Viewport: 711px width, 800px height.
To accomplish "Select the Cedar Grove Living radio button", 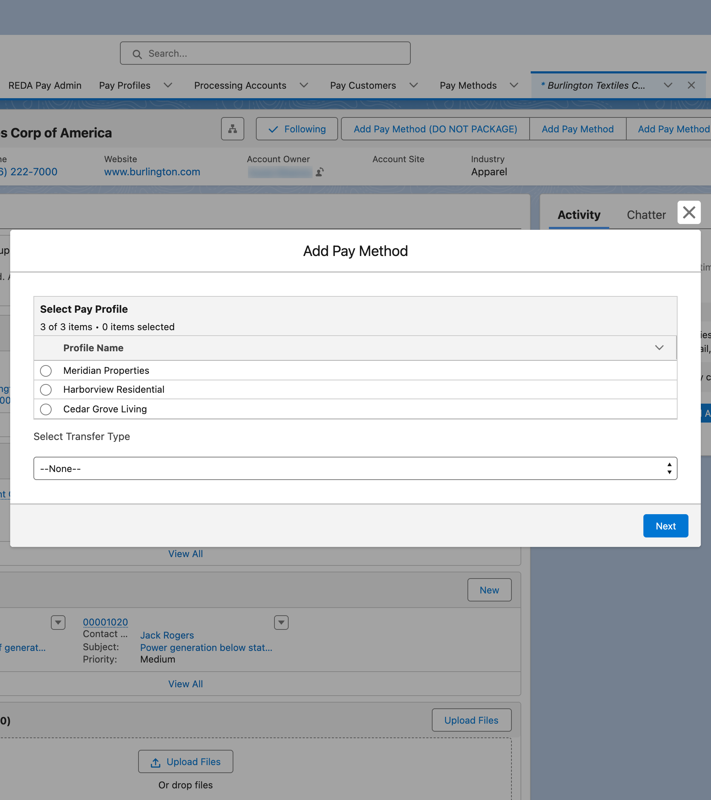I will click(46, 409).
